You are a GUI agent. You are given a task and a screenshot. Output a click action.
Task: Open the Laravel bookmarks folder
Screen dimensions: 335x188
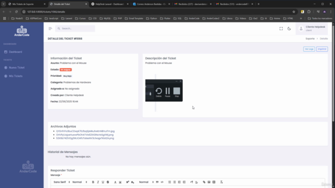(66, 19)
